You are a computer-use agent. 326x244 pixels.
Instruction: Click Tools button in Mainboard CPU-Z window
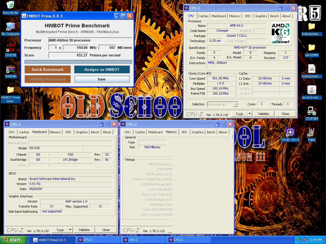(60, 230)
